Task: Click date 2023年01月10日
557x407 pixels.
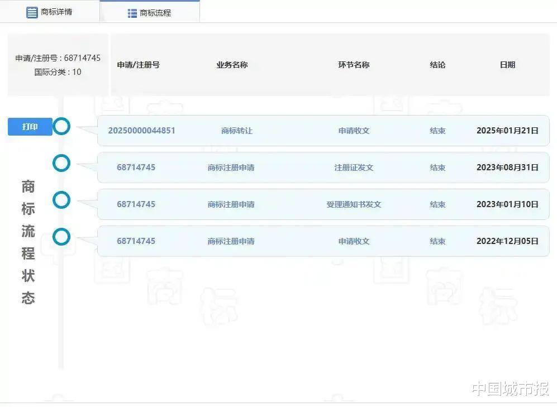Action: click(507, 204)
